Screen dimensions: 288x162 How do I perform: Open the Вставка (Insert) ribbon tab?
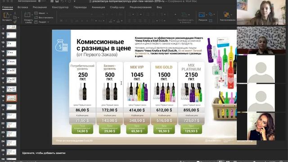(22, 7)
